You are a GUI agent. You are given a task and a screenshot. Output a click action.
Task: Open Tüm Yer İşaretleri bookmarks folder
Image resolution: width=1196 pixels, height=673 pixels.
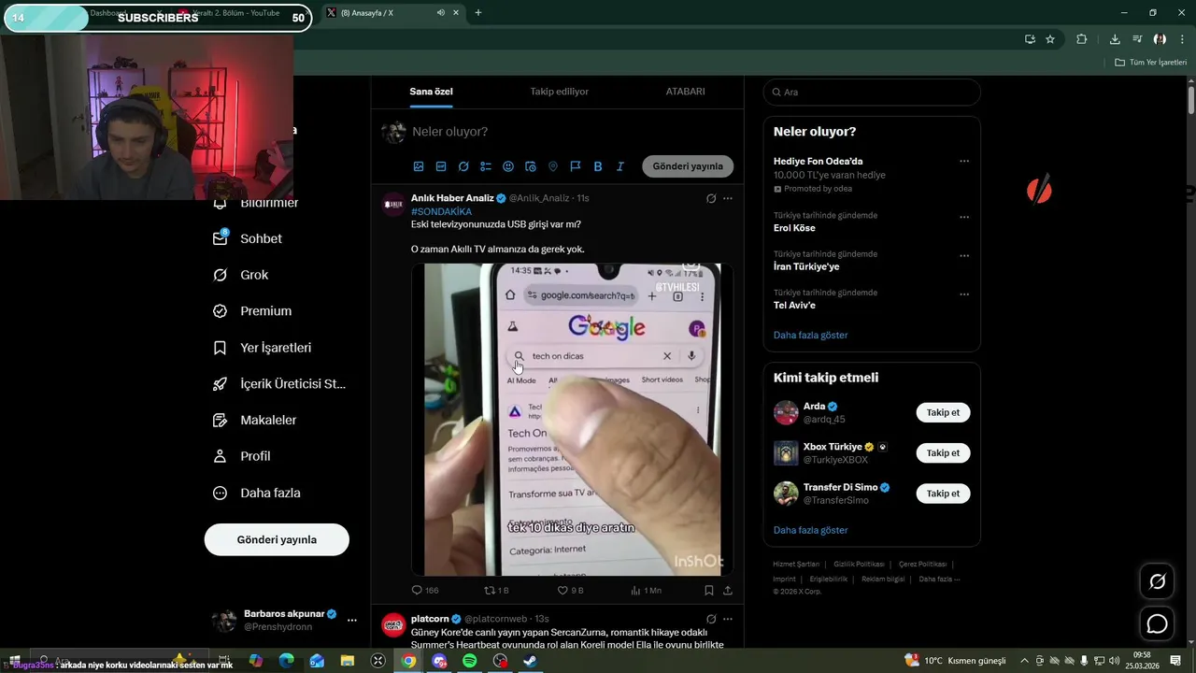1150,63
